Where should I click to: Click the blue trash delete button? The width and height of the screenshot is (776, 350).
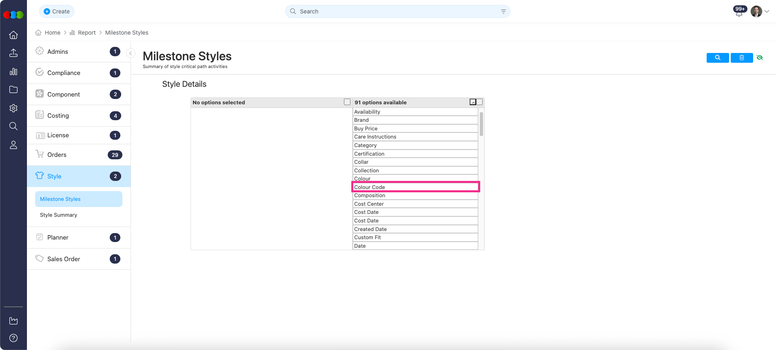pyautogui.click(x=741, y=58)
